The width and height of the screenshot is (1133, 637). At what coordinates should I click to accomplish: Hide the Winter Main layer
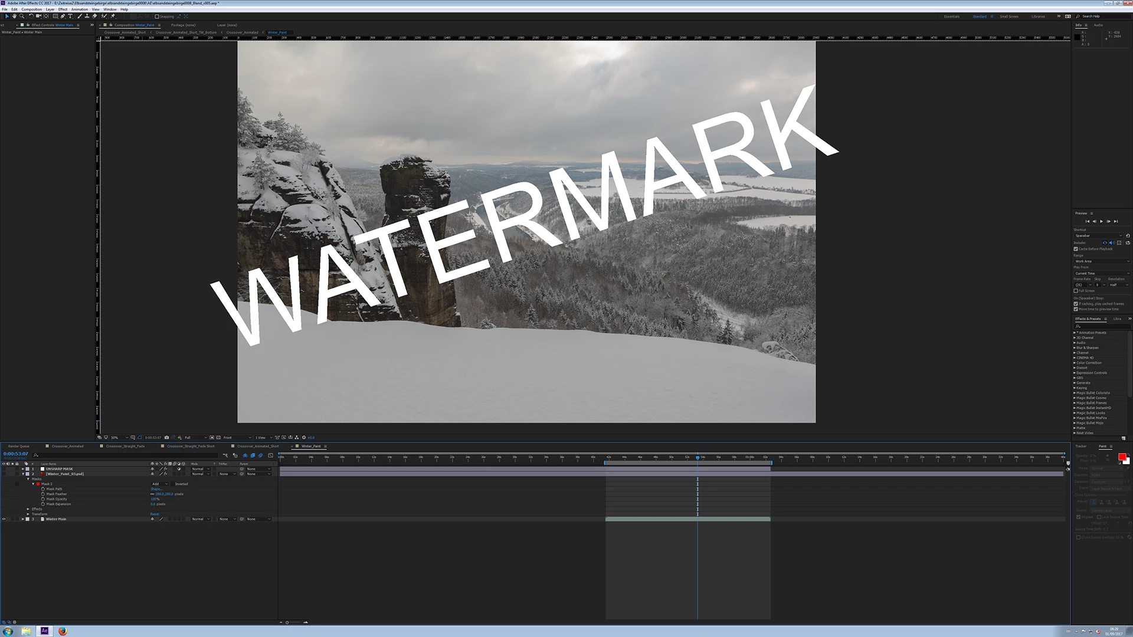(4, 519)
